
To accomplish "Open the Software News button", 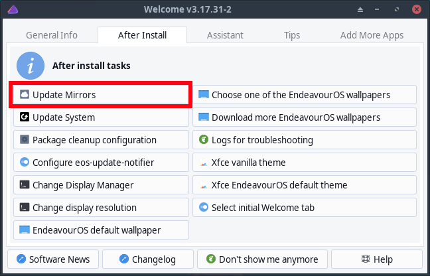I will point(53,259).
